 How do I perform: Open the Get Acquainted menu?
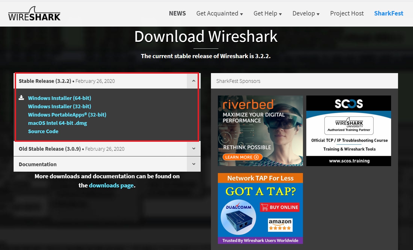tap(220, 13)
